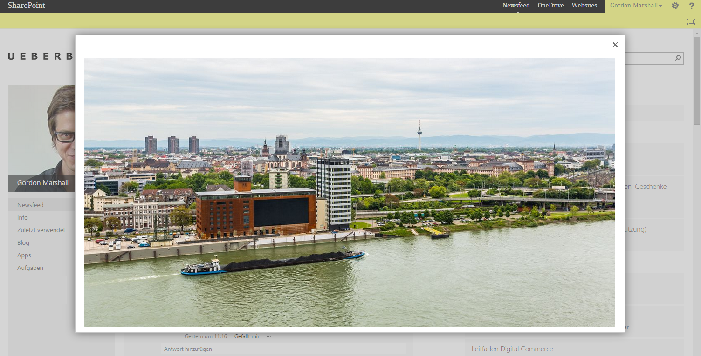Open the Leitfaden Digital Commerce link
This screenshot has width=701, height=356.
pos(512,349)
